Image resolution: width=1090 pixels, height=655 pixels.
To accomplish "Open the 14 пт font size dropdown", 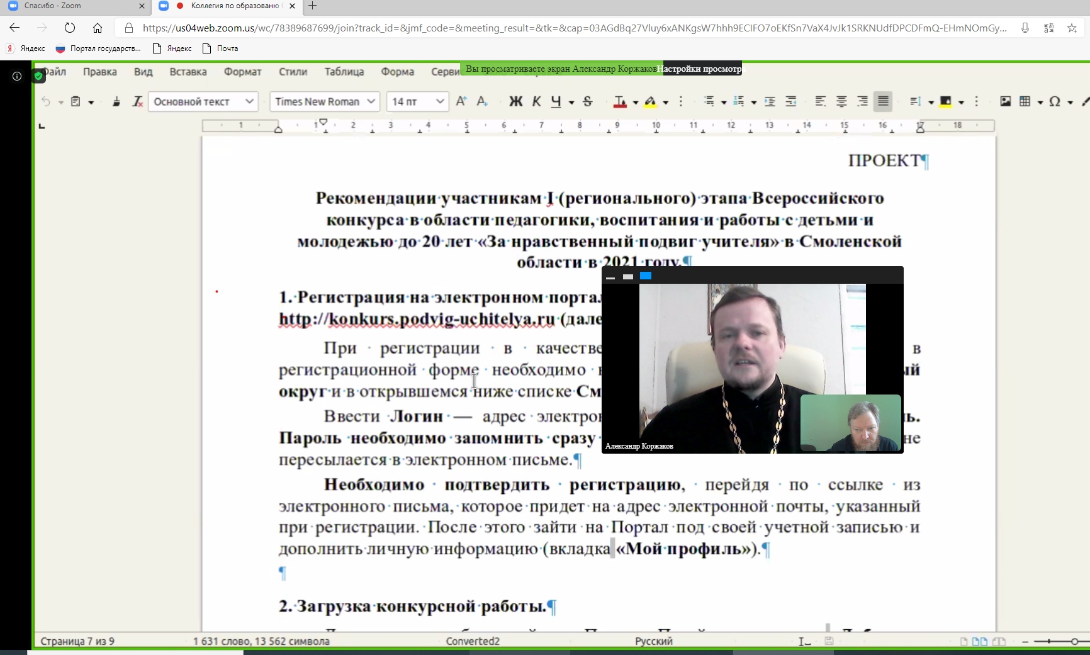I will [440, 101].
